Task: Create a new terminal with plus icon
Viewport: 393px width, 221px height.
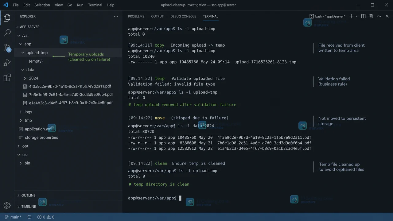Action: point(351,16)
